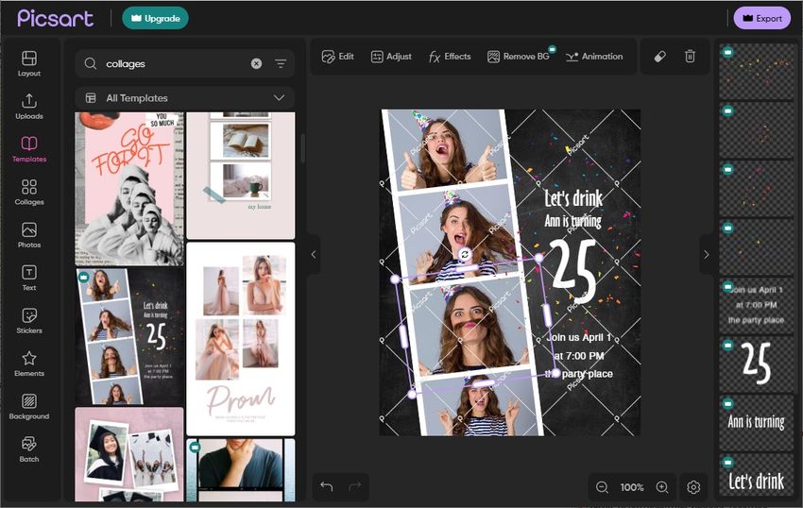The height and width of the screenshot is (508, 803).
Task: Clear the collages search text
Action: (x=256, y=63)
